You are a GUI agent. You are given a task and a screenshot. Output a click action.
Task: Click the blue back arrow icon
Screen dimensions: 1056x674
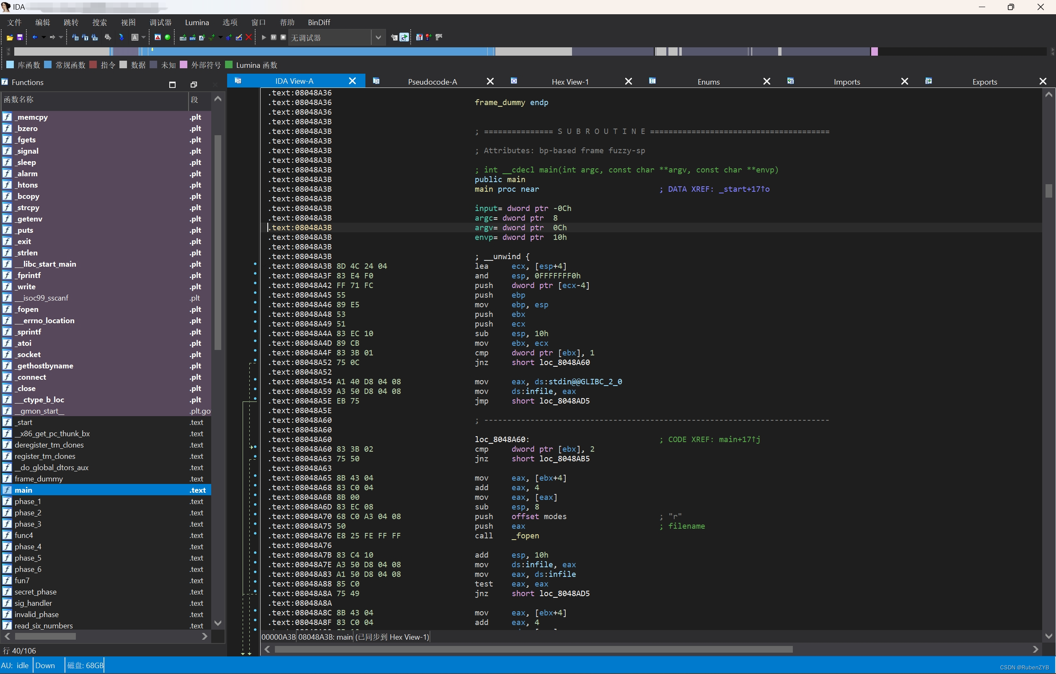coord(35,38)
